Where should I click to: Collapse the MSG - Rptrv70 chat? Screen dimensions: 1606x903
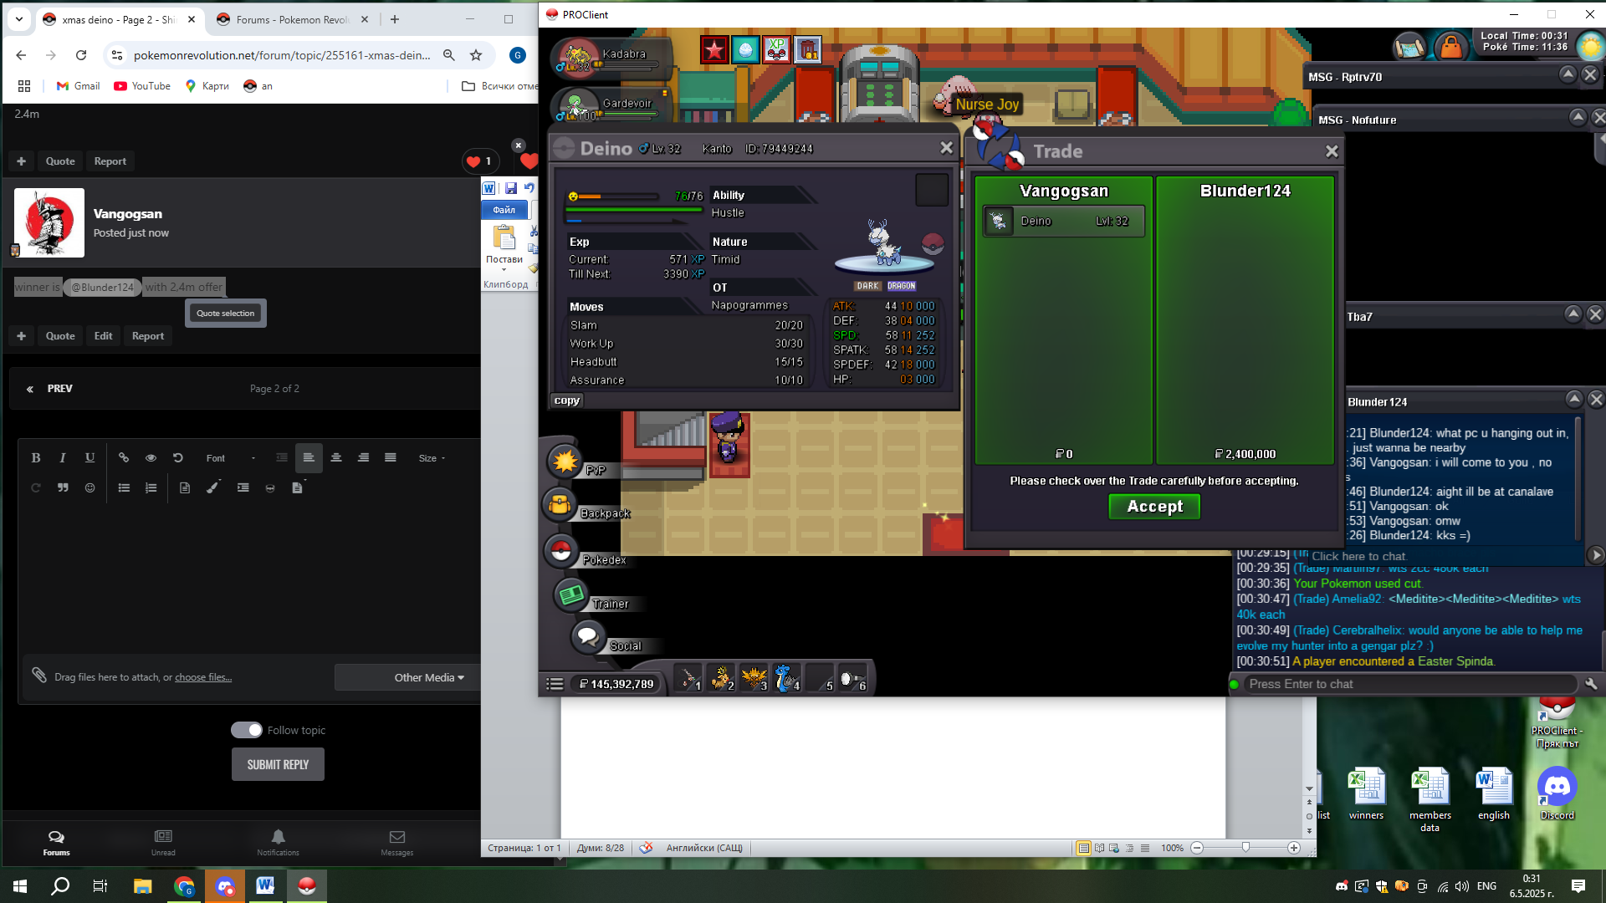(x=1568, y=74)
